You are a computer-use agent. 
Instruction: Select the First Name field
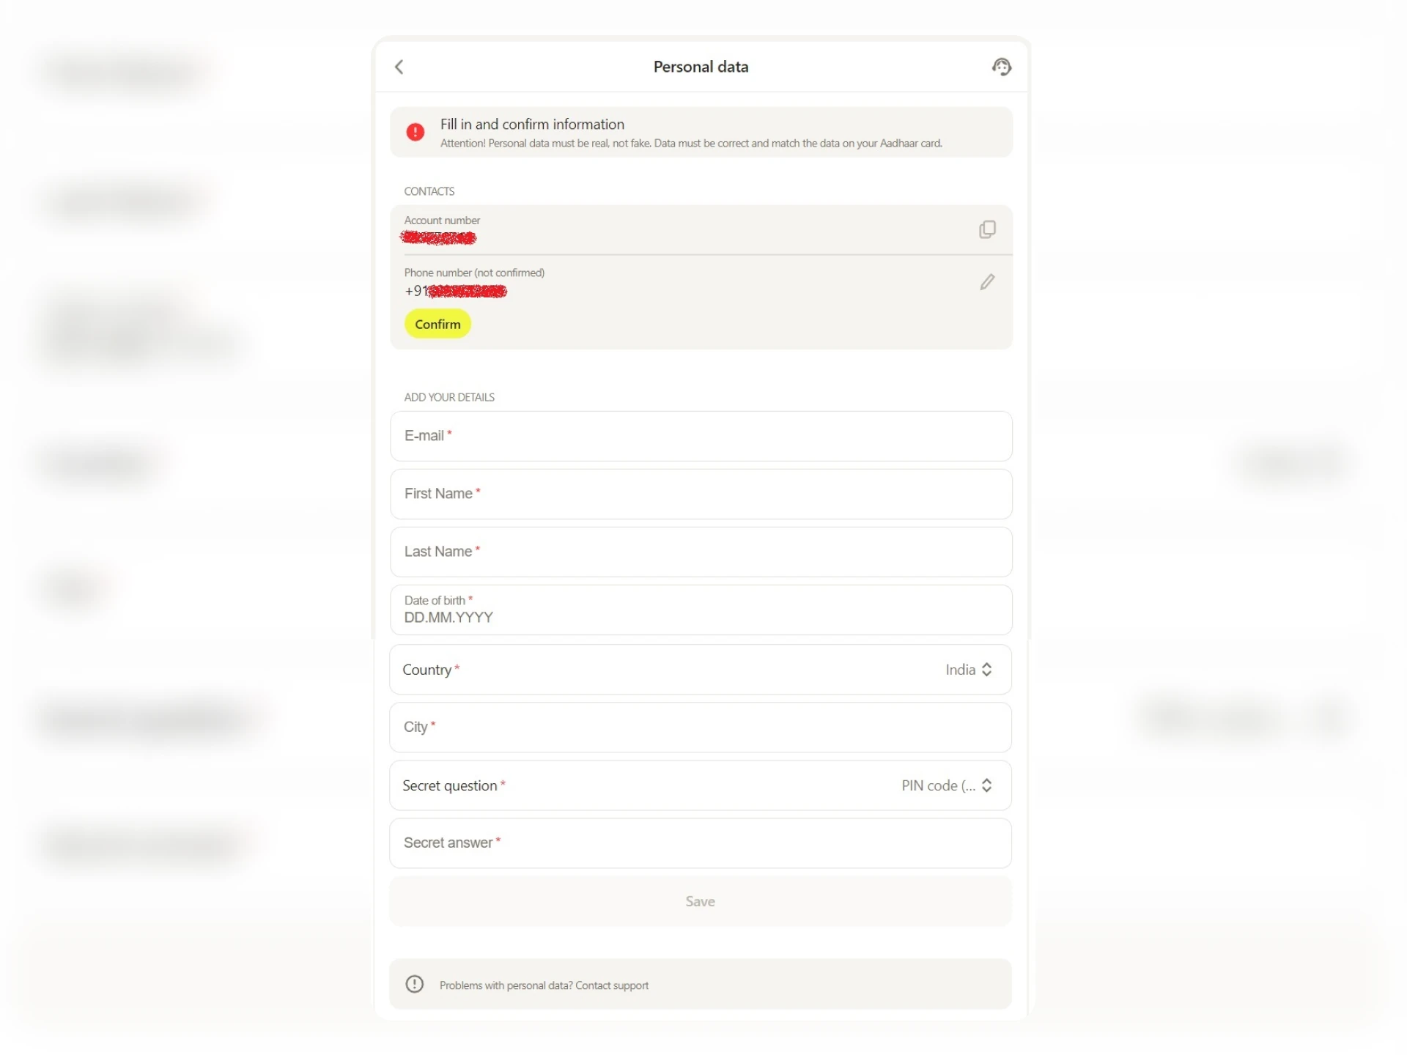click(701, 494)
